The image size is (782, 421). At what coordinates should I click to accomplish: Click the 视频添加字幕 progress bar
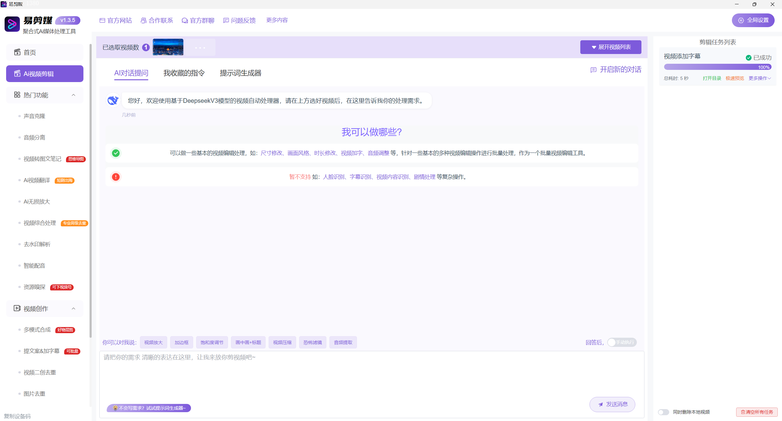(x=717, y=67)
